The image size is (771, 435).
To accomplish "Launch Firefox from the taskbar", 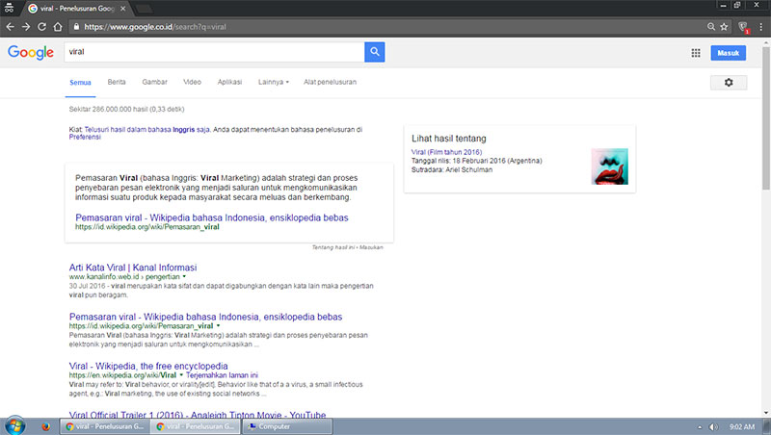I will coord(45,426).
